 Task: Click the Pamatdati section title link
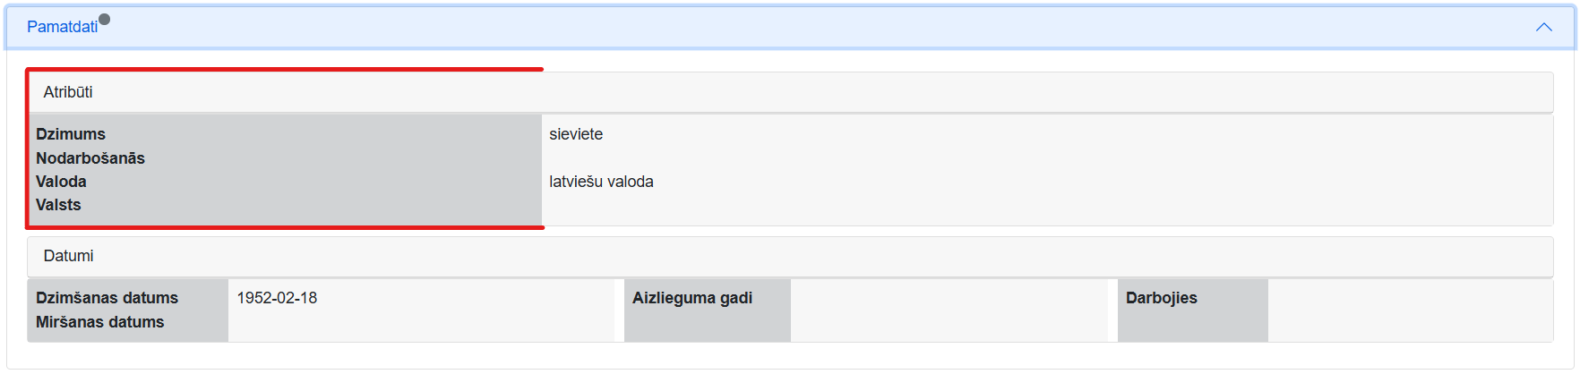click(62, 27)
